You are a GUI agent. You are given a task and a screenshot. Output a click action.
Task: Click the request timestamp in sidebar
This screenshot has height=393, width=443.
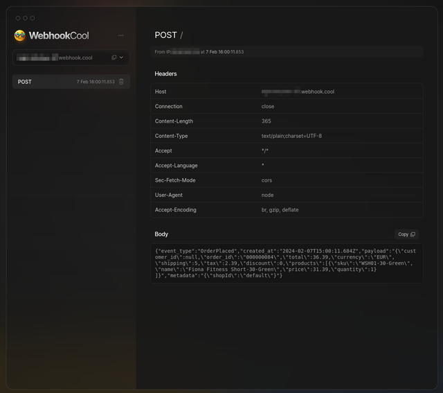pyautogui.click(x=96, y=82)
